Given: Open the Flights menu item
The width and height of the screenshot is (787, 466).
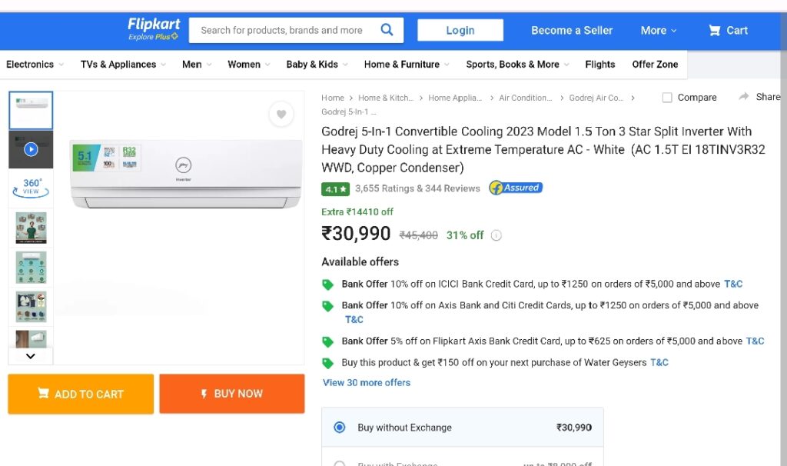Looking at the screenshot, I should coord(599,65).
